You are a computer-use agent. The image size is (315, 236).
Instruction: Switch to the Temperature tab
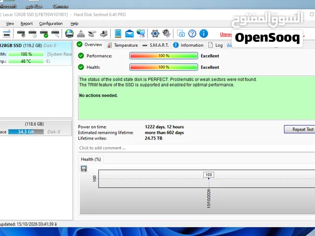point(123,45)
